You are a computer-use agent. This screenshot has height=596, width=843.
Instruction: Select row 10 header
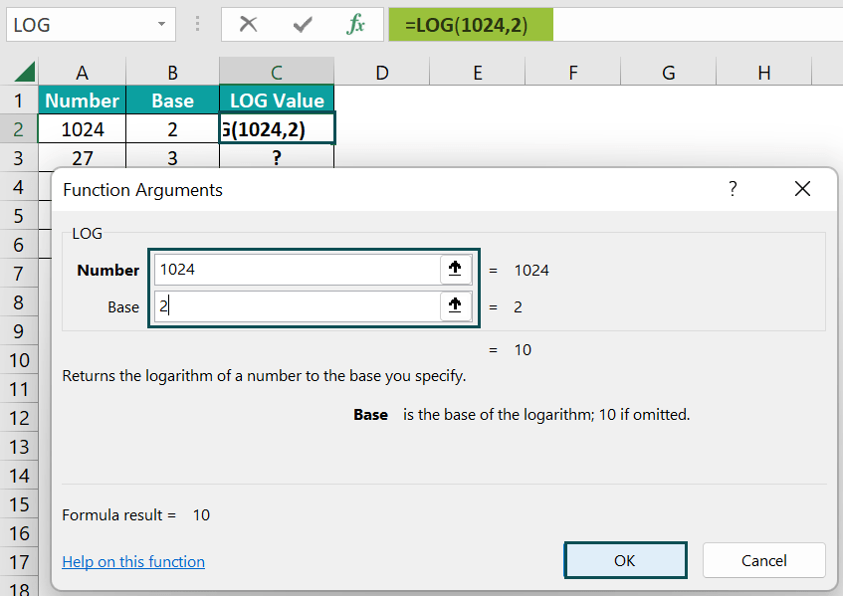click(21, 359)
